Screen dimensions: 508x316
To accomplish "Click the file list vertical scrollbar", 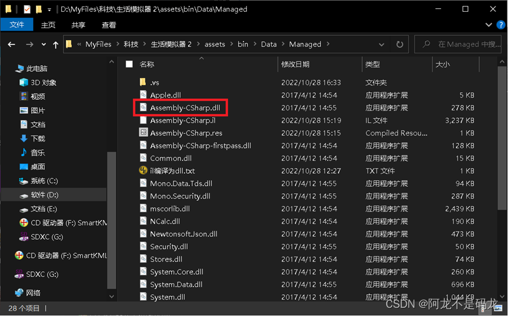I will tap(502, 139).
